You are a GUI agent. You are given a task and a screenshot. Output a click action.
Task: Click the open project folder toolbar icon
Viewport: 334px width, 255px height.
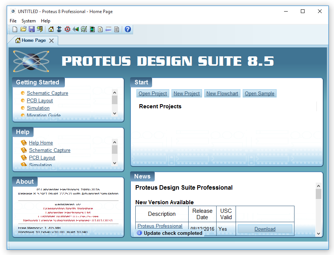(23, 29)
